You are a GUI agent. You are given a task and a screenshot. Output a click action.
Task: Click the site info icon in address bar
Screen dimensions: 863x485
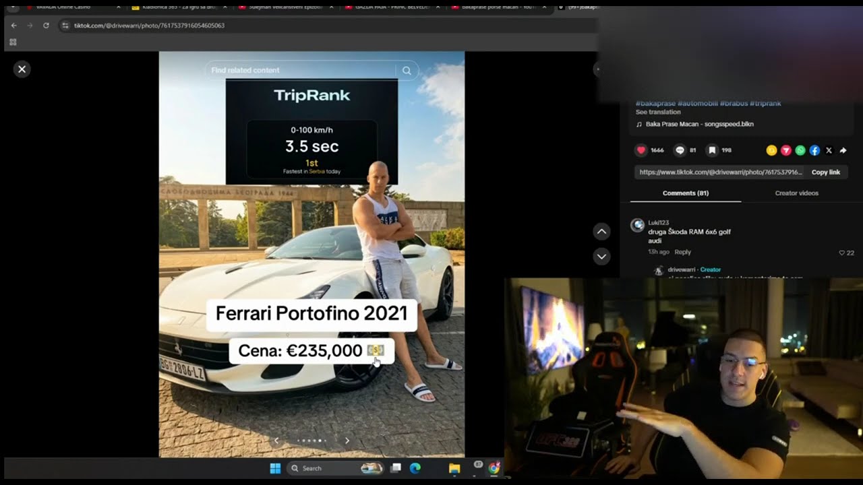[65, 26]
